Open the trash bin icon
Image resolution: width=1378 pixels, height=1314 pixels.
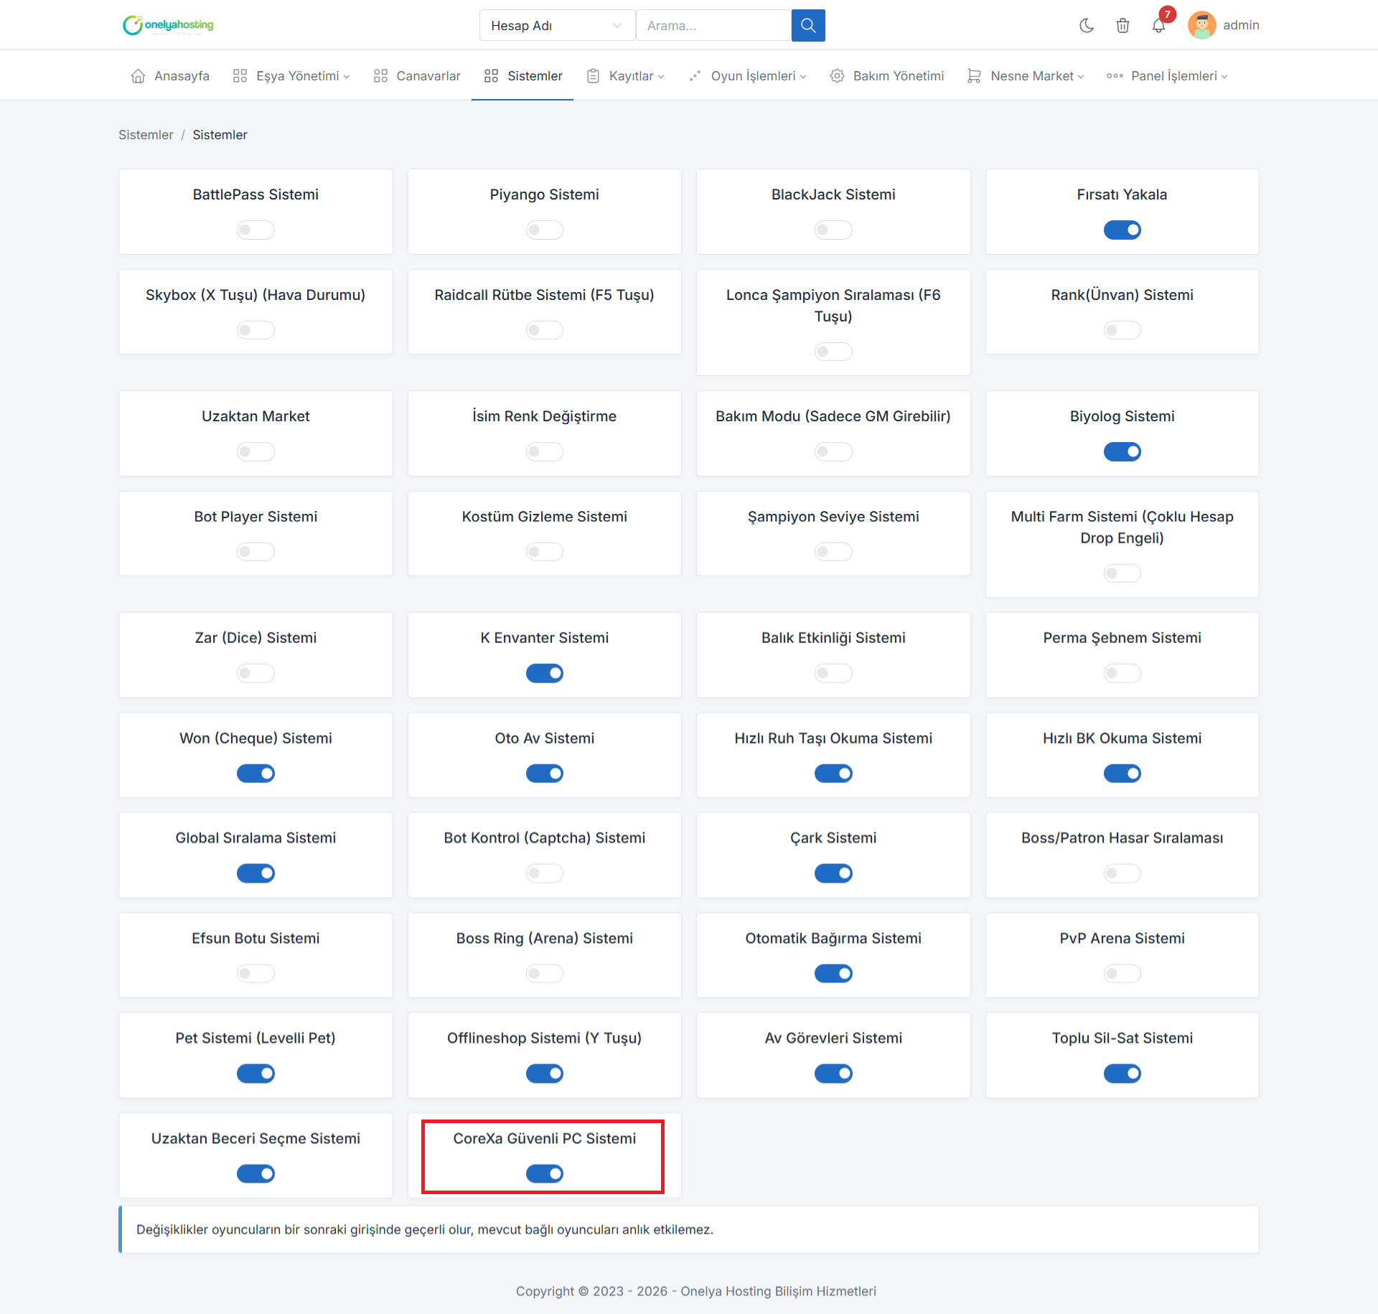pyautogui.click(x=1122, y=26)
